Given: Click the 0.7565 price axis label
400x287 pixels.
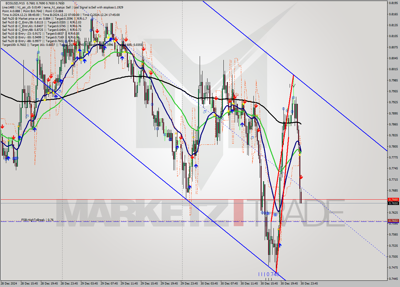Looking at the screenshot, I should (x=393, y=235).
